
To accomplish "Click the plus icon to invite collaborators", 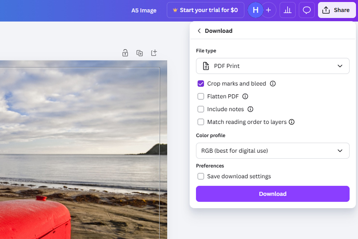I will [x=268, y=10].
